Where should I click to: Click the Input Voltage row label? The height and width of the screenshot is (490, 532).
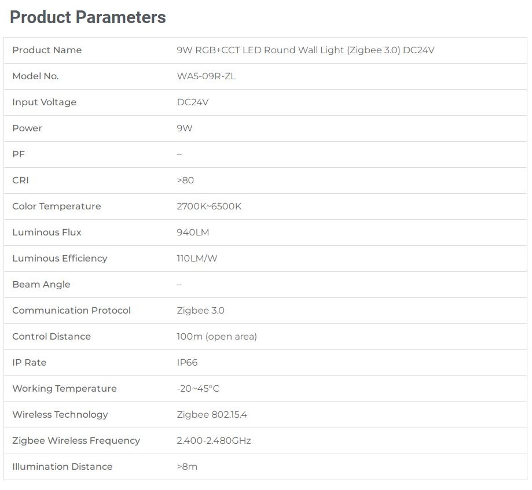tap(45, 102)
